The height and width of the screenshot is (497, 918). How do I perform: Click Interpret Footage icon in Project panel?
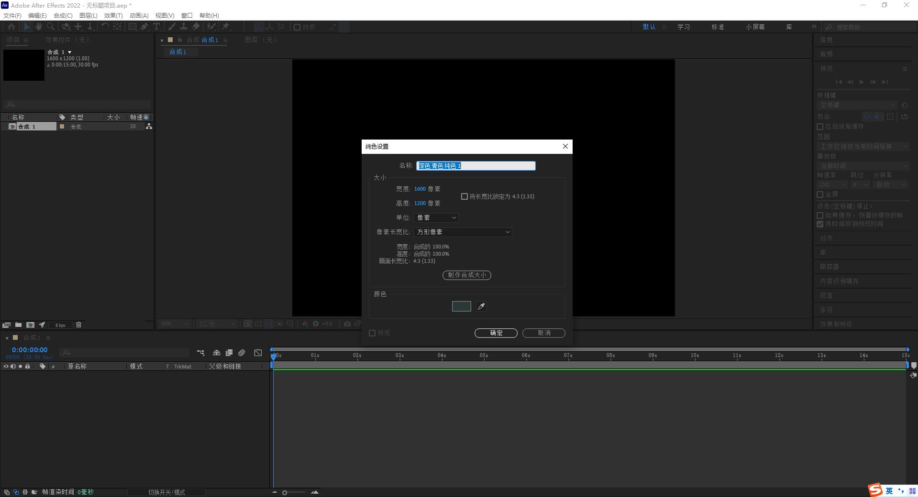coord(6,325)
